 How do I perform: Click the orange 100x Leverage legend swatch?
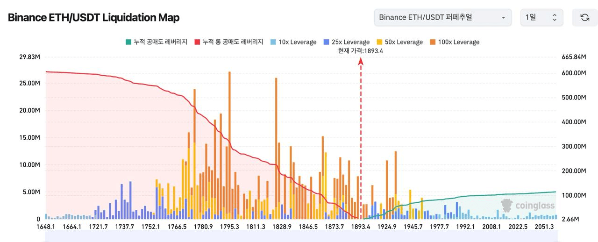coord(432,42)
